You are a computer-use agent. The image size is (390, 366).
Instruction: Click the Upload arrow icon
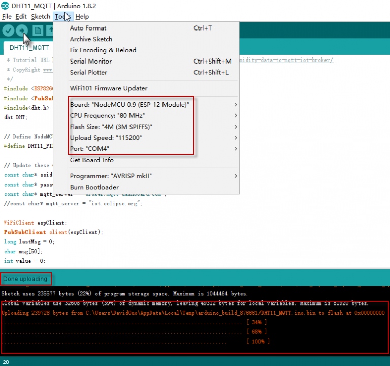coord(22,30)
